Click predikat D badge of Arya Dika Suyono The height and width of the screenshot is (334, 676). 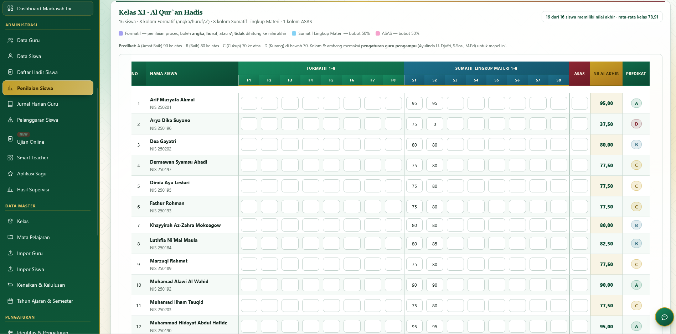pos(636,124)
